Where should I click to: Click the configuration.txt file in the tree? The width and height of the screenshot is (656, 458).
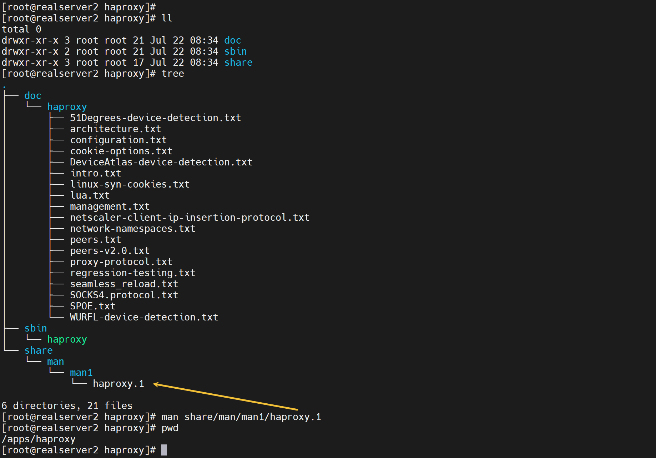point(118,140)
